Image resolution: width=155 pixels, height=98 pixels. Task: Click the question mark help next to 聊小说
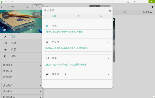click(66, 74)
